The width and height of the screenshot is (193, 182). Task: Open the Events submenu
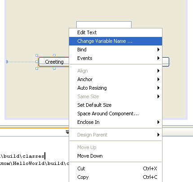point(115,58)
